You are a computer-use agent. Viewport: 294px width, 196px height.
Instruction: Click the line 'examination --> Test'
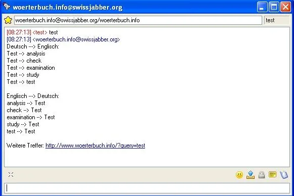point(31,117)
